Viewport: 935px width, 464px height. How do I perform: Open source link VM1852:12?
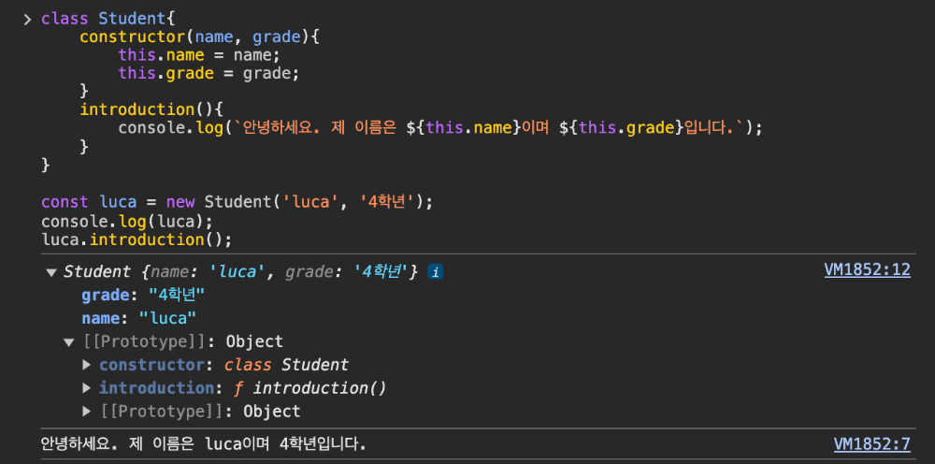click(x=867, y=270)
